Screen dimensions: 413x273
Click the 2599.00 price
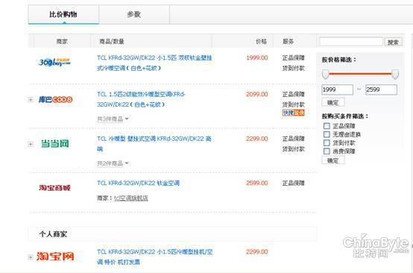click(257, 183)
